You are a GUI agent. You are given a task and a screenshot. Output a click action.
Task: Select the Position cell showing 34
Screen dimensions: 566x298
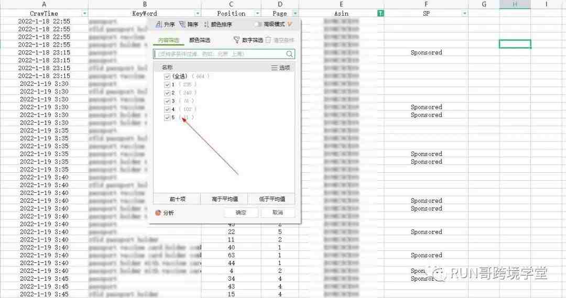[x=232, y=279]
